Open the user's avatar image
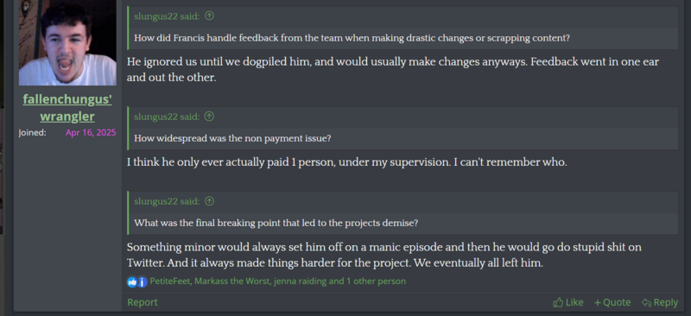The image size is (691, 316). [67, 43]
